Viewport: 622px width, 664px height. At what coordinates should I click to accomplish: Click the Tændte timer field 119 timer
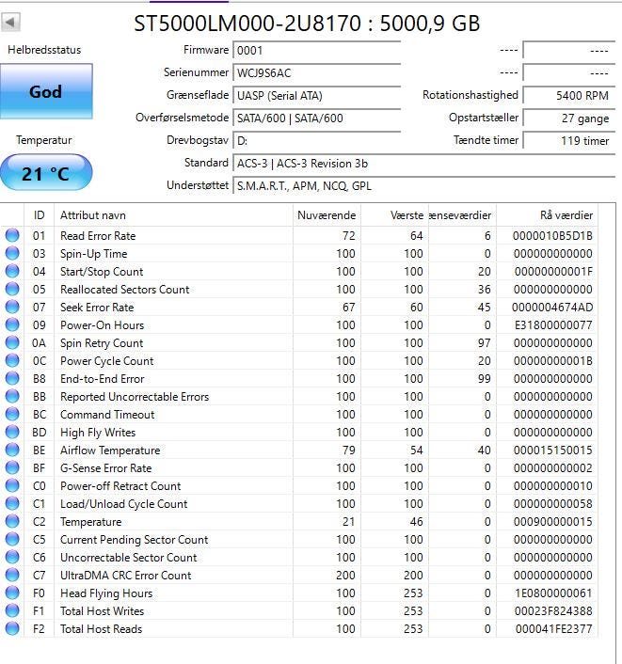tap(569, 140)
